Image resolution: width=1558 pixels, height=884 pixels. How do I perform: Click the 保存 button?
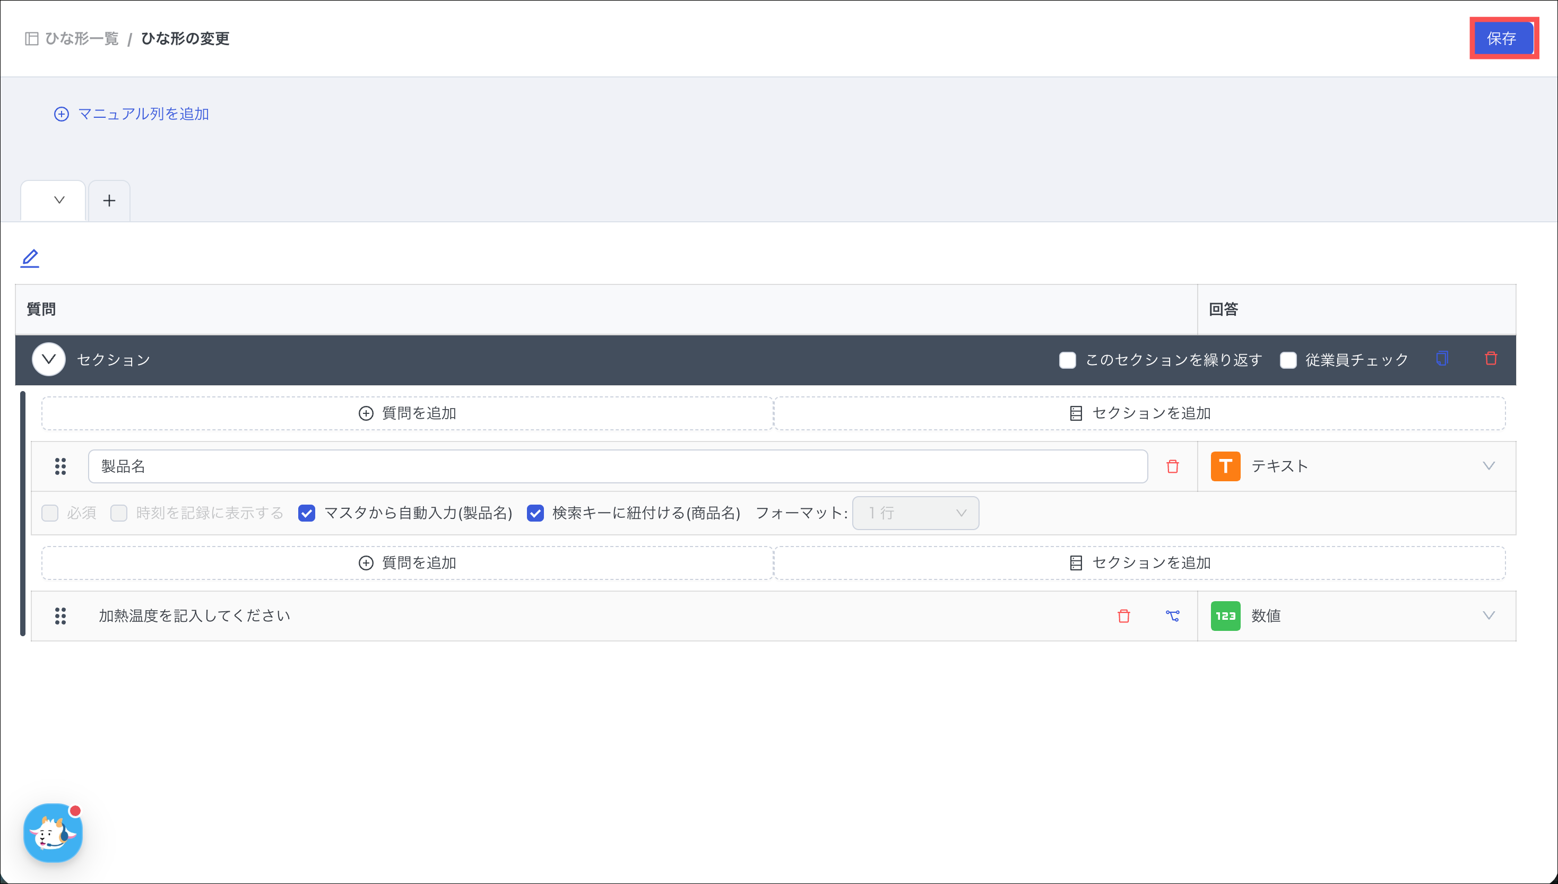pos(1501,39)
